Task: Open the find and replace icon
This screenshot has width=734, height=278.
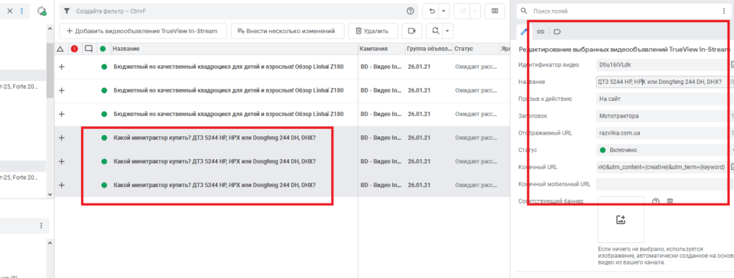Action: 435,31
